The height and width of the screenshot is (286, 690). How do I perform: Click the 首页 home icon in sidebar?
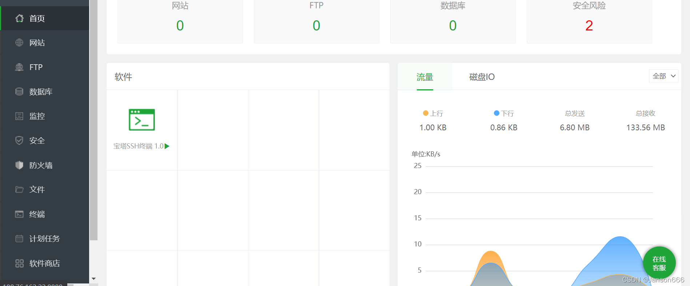pos(20,18)
